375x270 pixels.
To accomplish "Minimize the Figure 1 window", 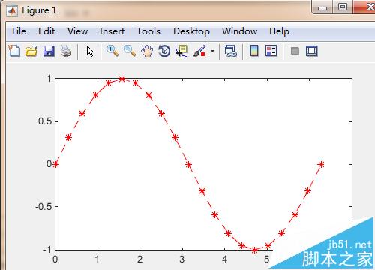I will click(322, 7).
